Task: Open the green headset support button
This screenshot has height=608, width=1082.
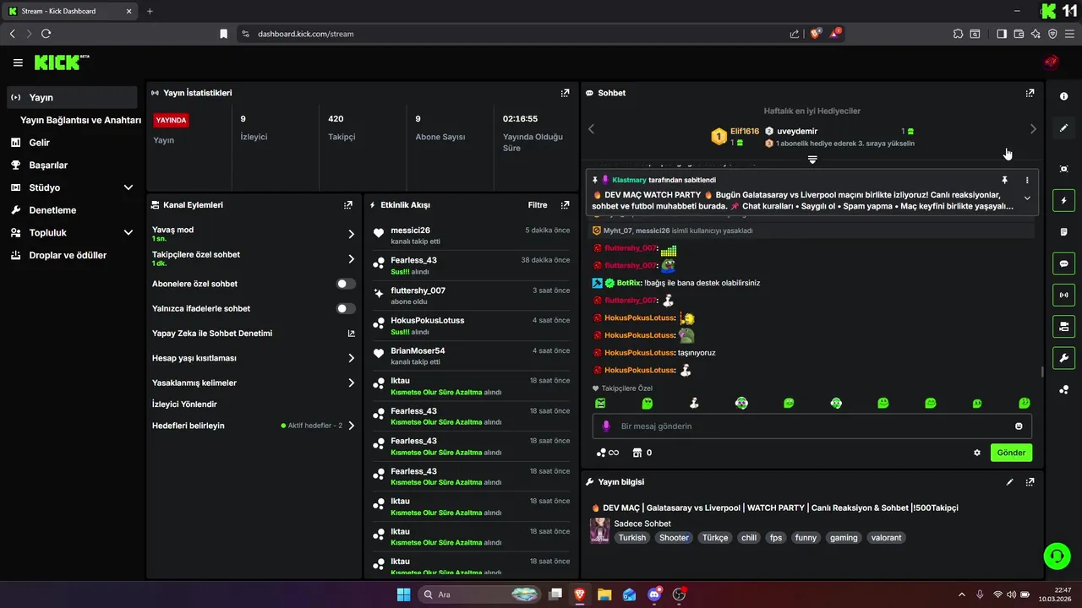Action: tap(1057, 556)
